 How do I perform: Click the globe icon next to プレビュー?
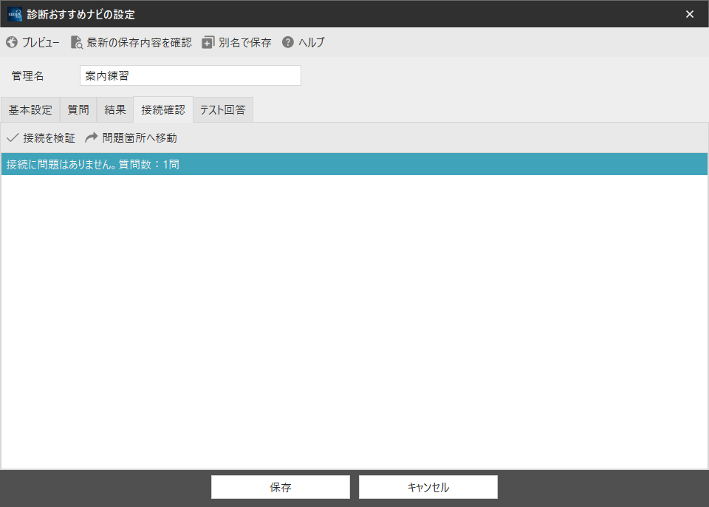click(x=12, y=43)
